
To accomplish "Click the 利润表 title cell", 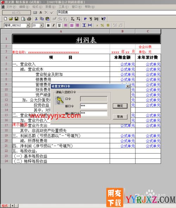I will (86, 39).
